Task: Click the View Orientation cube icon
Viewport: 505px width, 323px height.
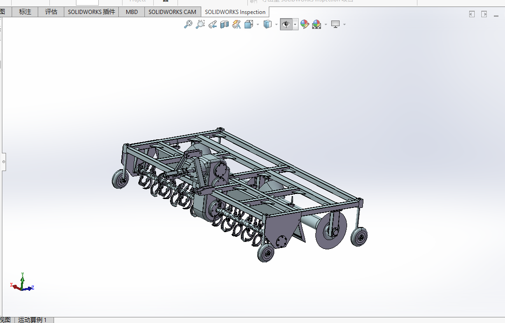Action: (x=249, y=24)
